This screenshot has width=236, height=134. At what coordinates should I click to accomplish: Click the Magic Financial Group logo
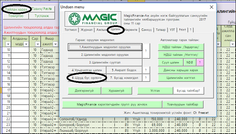[93, 19]
